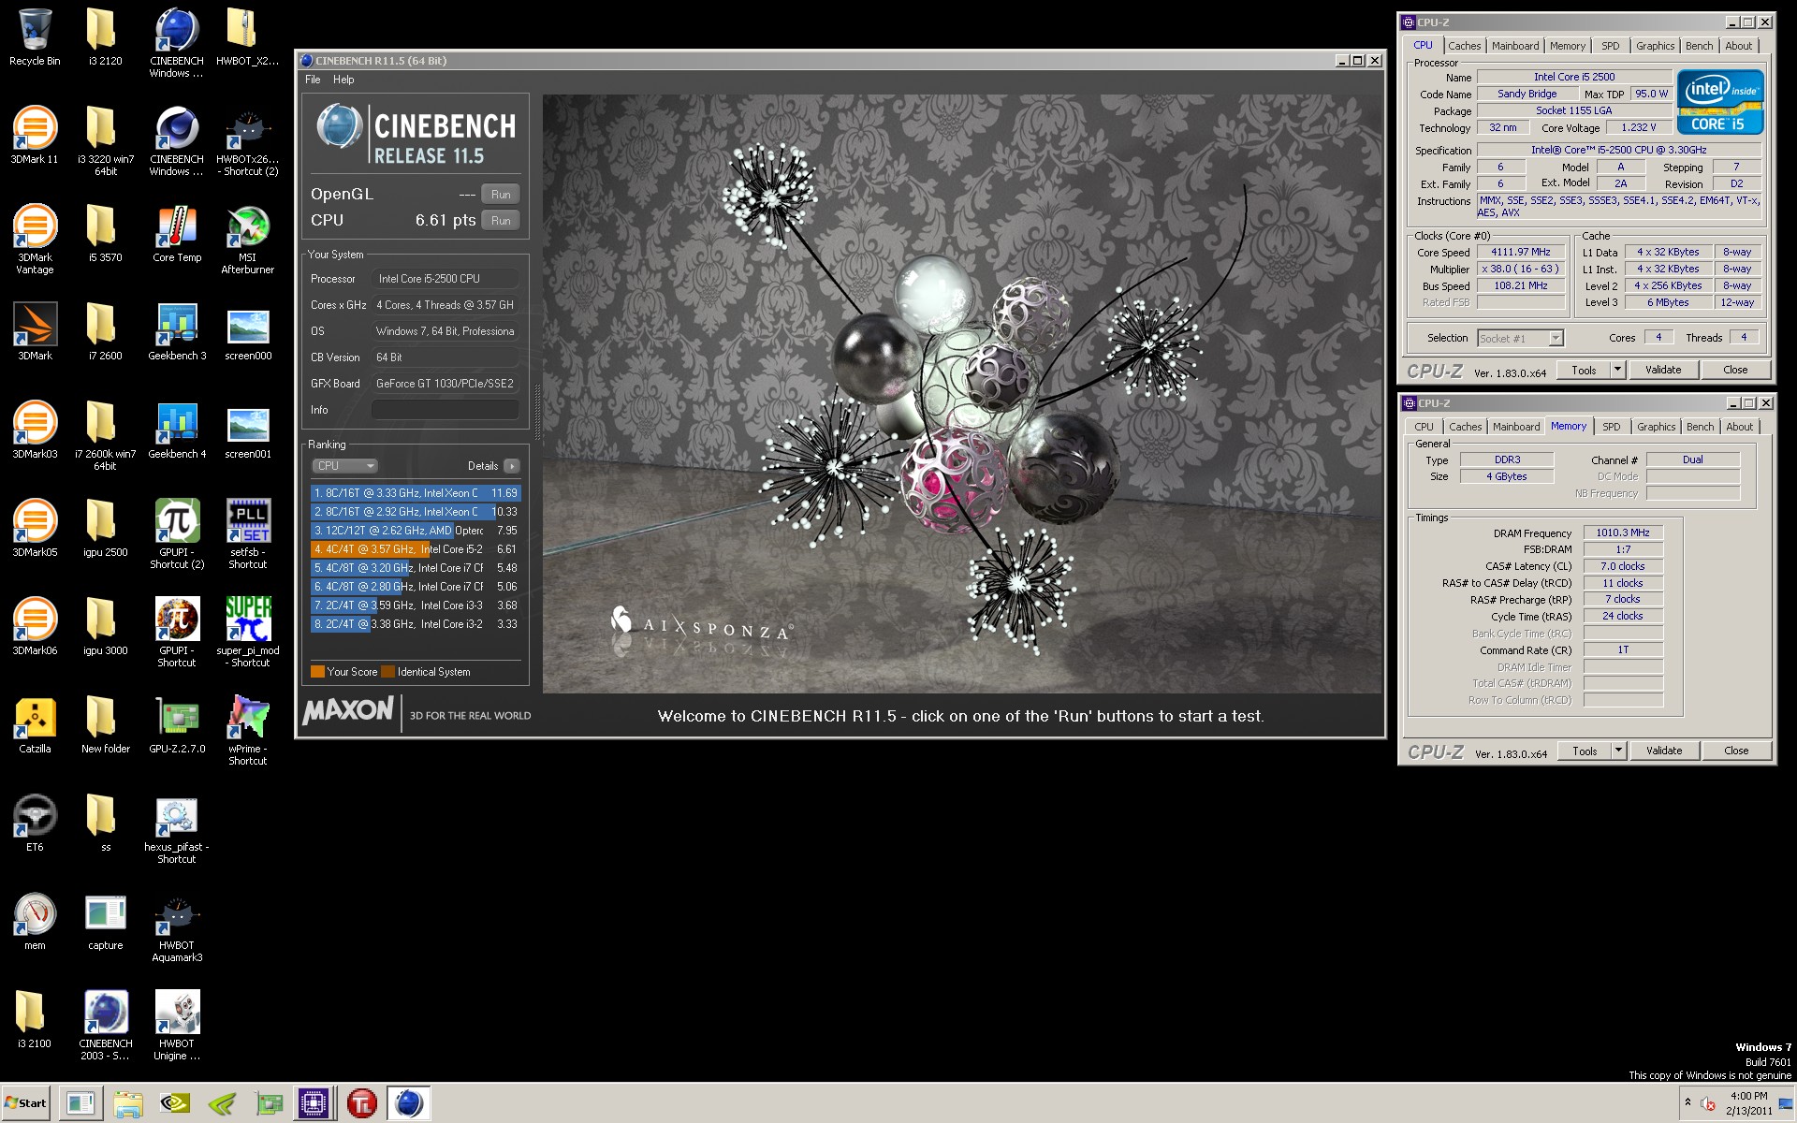Open Geekbench 4 desktop icon
This screenshot has width=1797, height=1123.
(177, 430)
